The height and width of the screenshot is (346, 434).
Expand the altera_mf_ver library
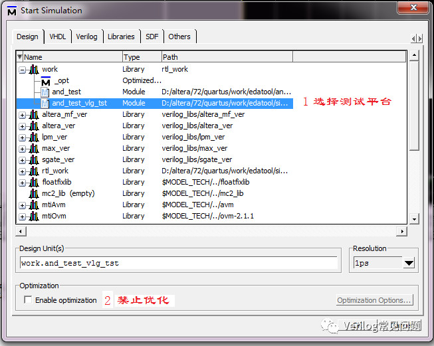point(22,116)
